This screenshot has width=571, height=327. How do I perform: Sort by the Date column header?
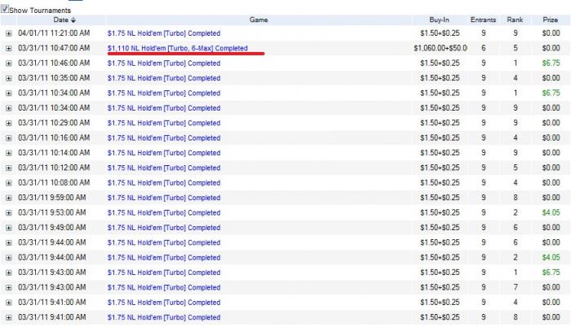[64, 20]
